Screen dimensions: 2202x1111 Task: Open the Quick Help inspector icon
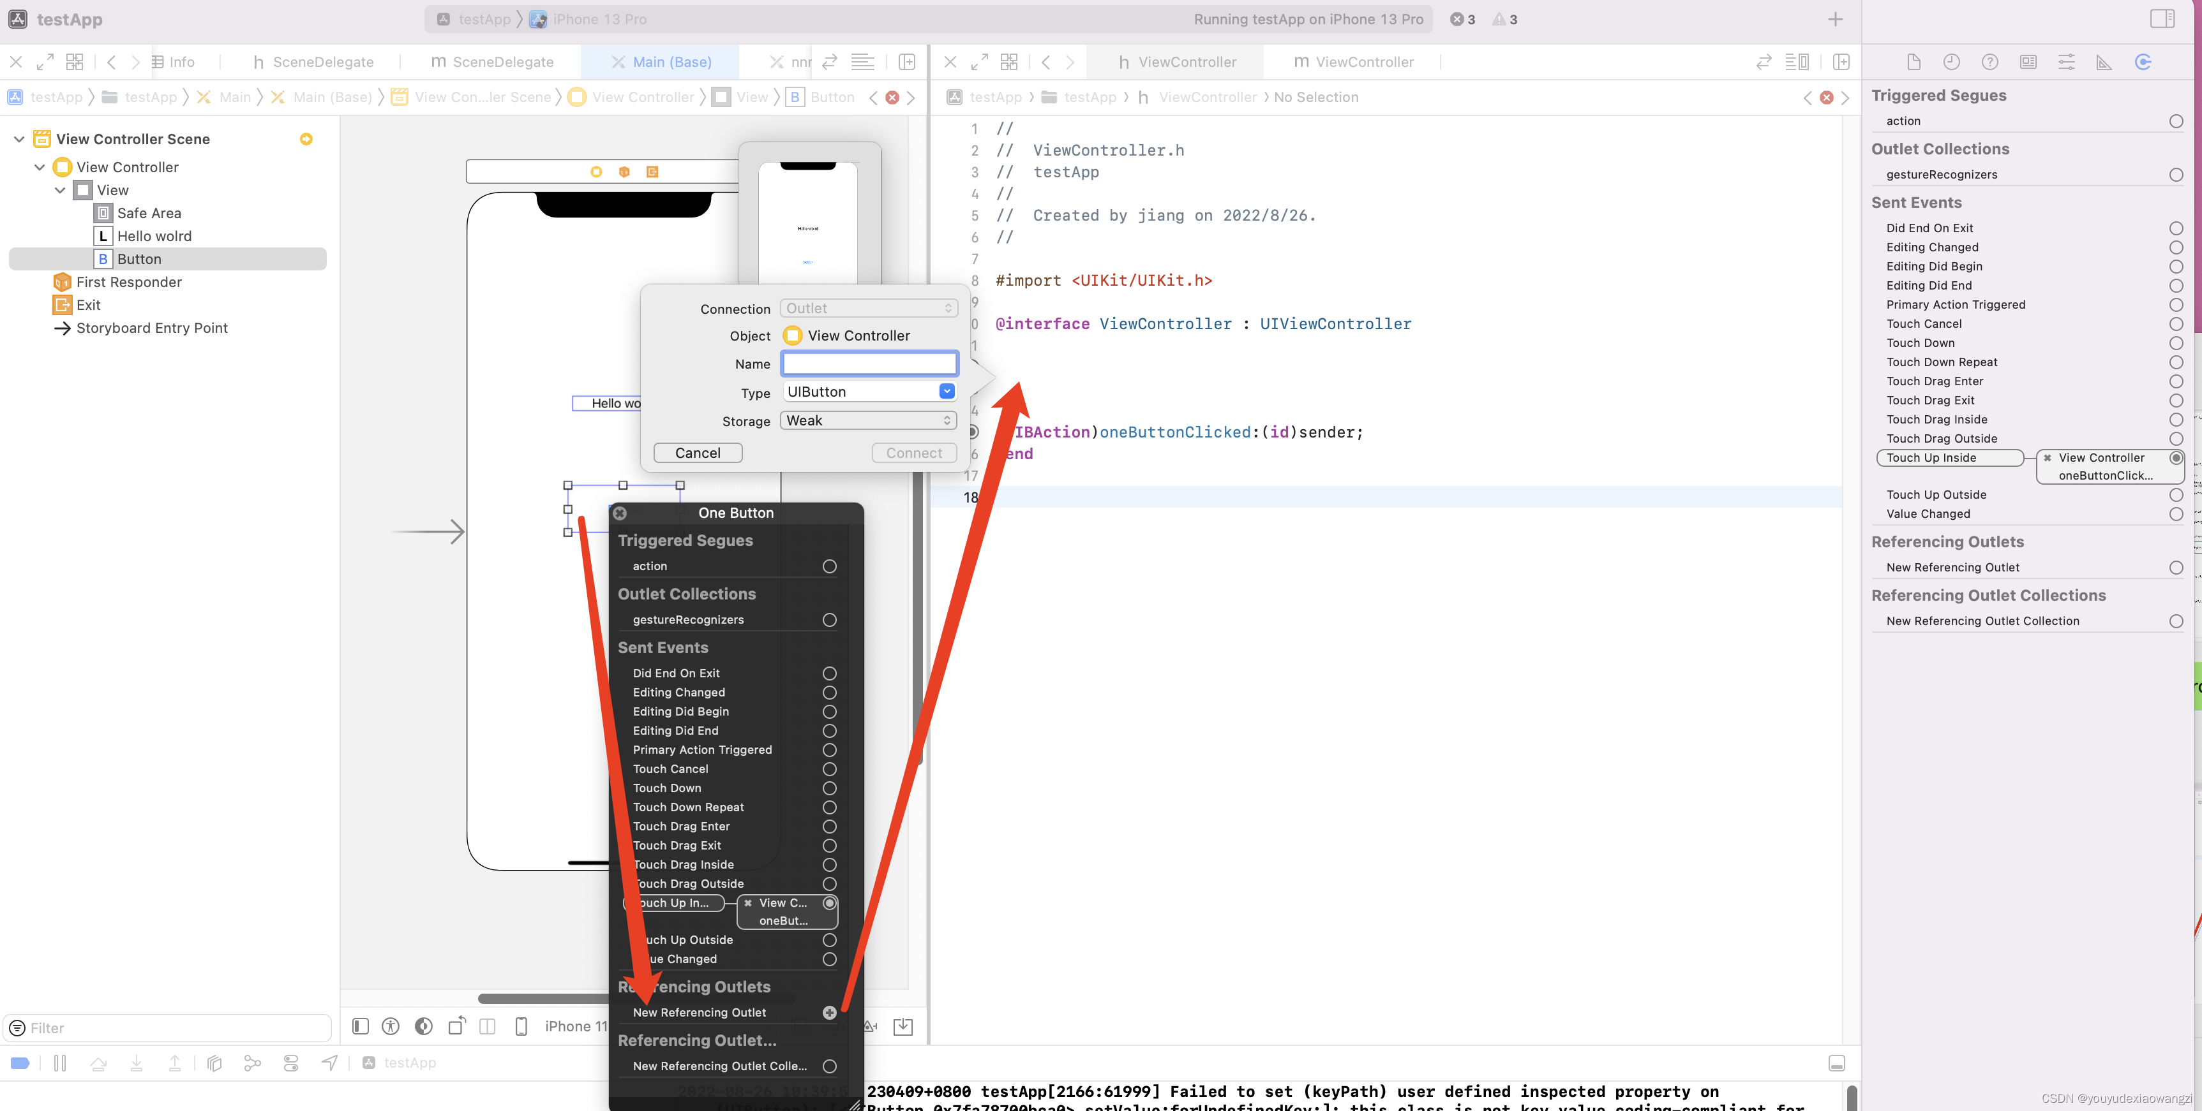(1989, 61)
